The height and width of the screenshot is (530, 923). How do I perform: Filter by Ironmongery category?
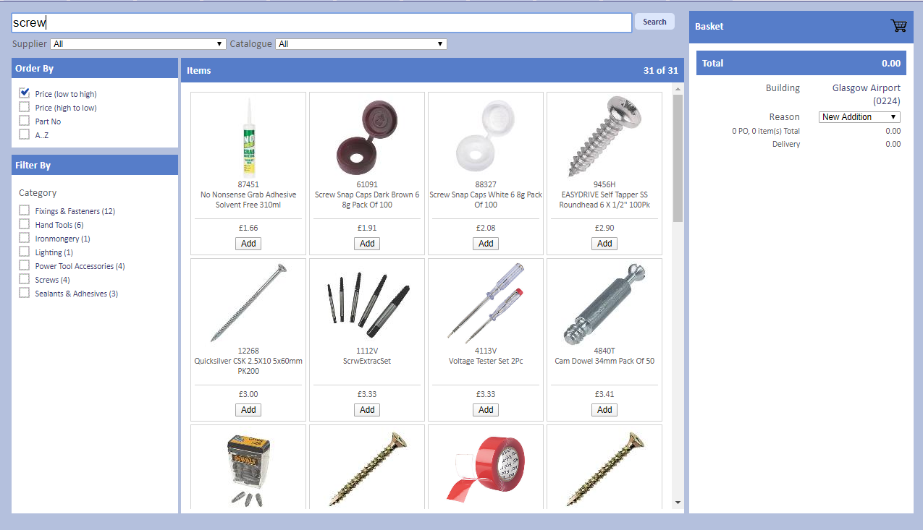pos(25,238)
